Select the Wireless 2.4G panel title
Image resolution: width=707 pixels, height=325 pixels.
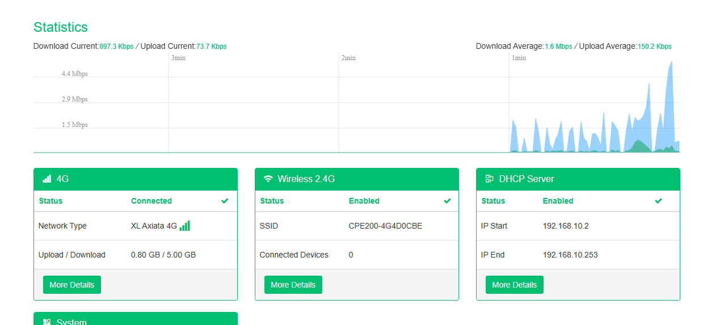click(x=306, y=179)
